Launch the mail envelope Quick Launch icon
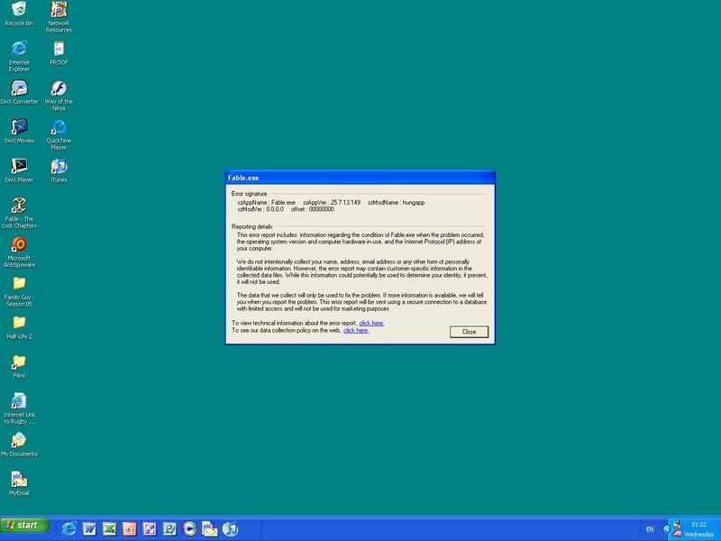 [x=210, y=528]
